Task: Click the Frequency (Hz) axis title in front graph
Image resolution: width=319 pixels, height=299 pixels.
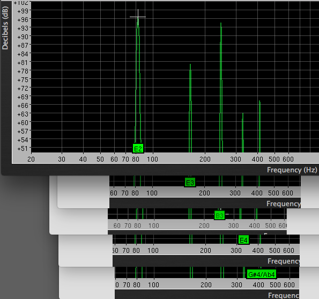Action: [x=292, y=170]
